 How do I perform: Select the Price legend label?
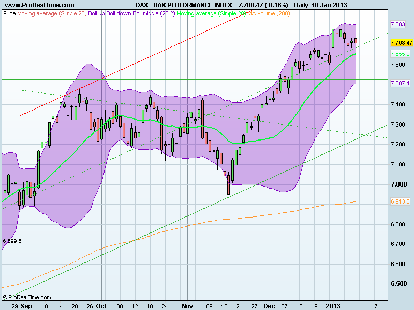coord(9,13)
